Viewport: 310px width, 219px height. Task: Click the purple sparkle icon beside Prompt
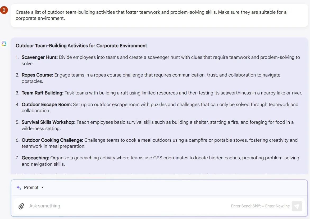19,187
